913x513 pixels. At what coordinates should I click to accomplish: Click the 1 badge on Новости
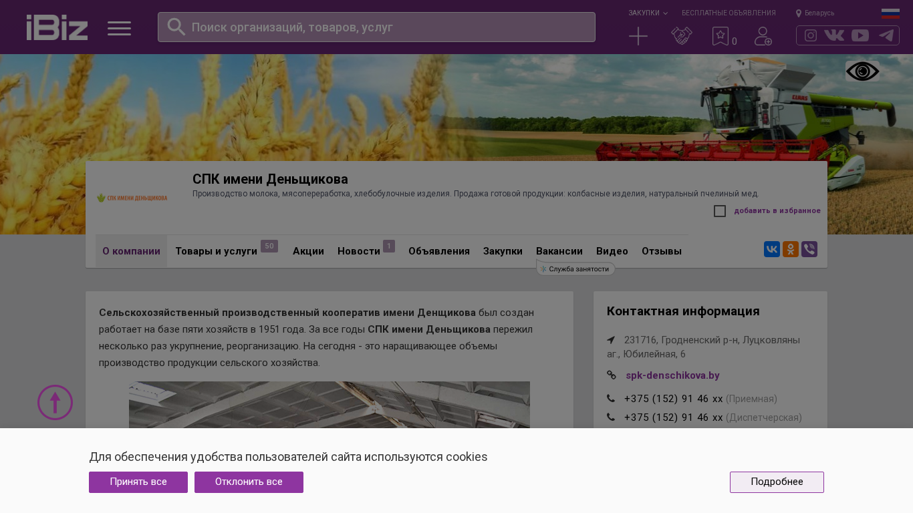[x=389, y=246]
